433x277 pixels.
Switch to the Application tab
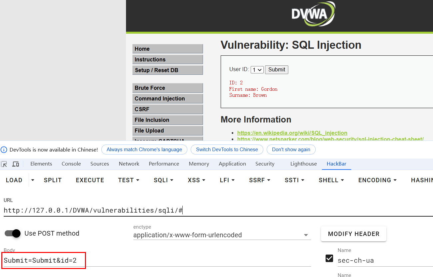point(232,164)
